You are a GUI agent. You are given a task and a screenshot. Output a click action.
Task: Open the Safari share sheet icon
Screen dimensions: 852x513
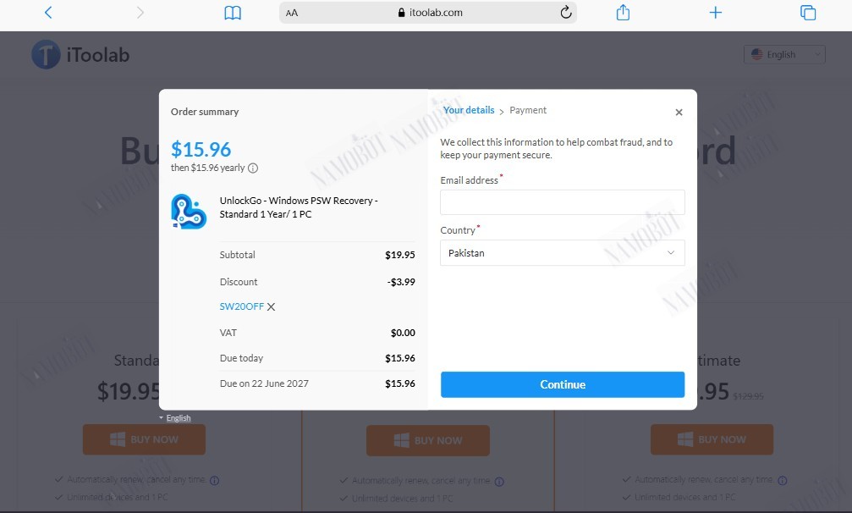click(x=624, y=12)
